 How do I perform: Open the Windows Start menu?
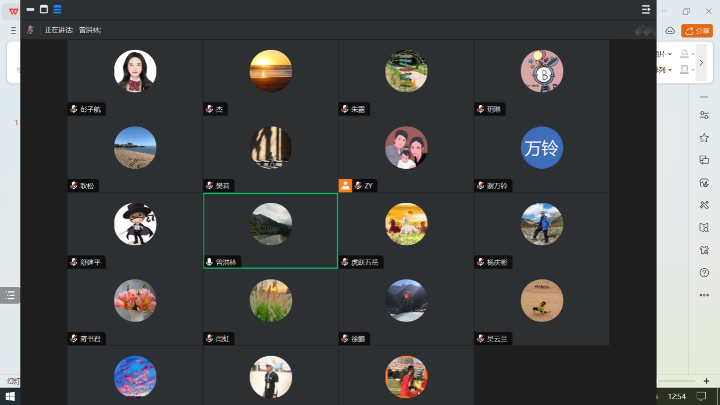coord(10,396)
